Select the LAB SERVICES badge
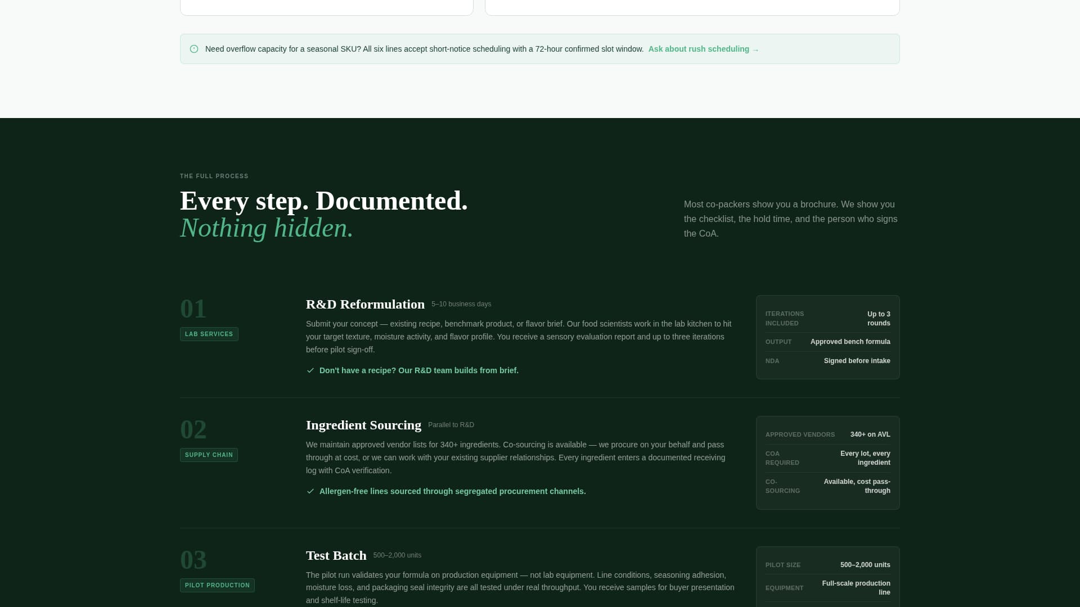 209,334
